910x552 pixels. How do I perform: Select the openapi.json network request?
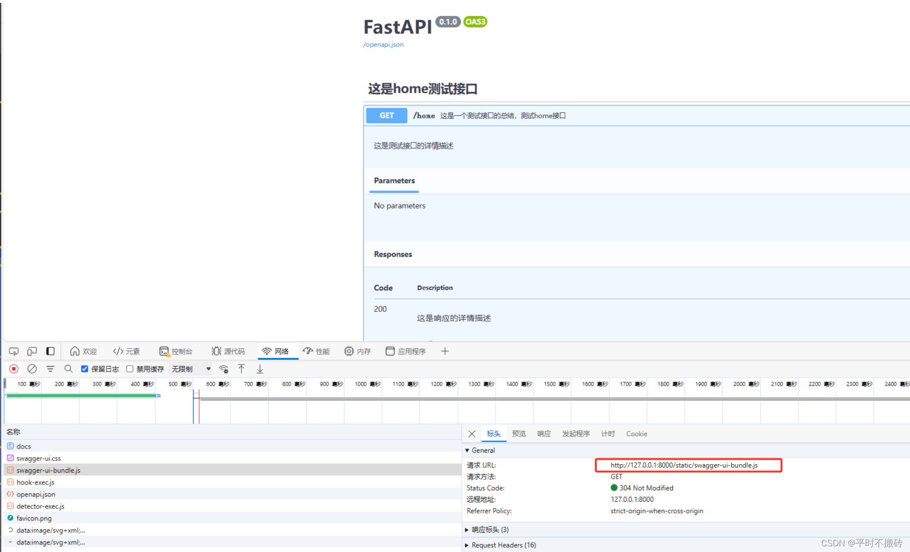point(36,494)
